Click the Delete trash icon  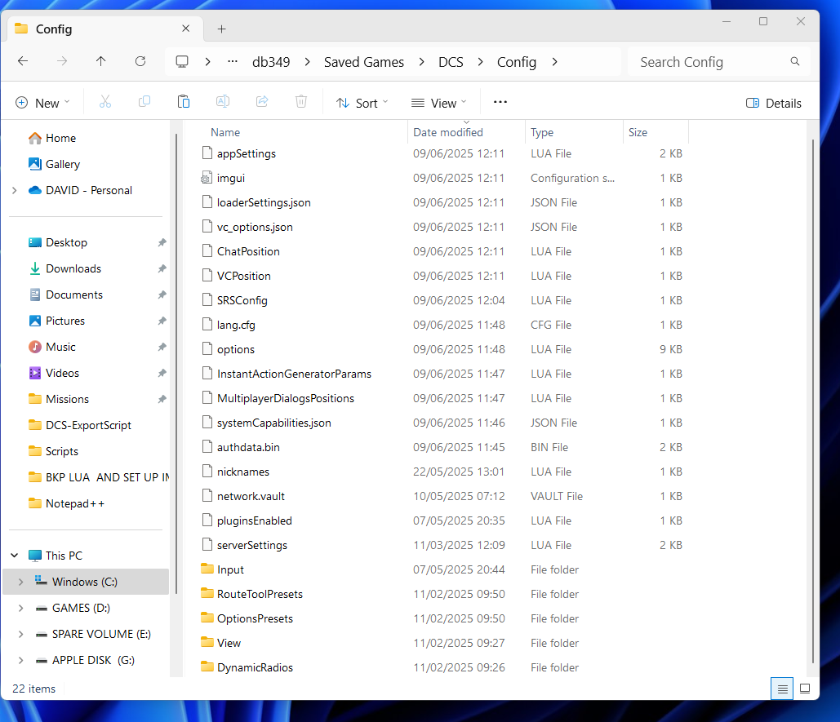301,102
